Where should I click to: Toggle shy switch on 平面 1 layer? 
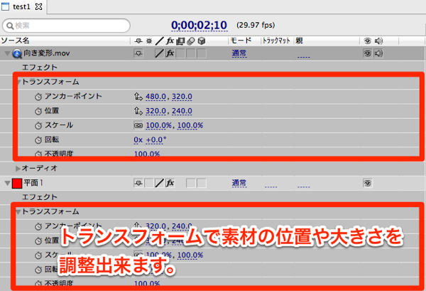[x=138, y=183]
